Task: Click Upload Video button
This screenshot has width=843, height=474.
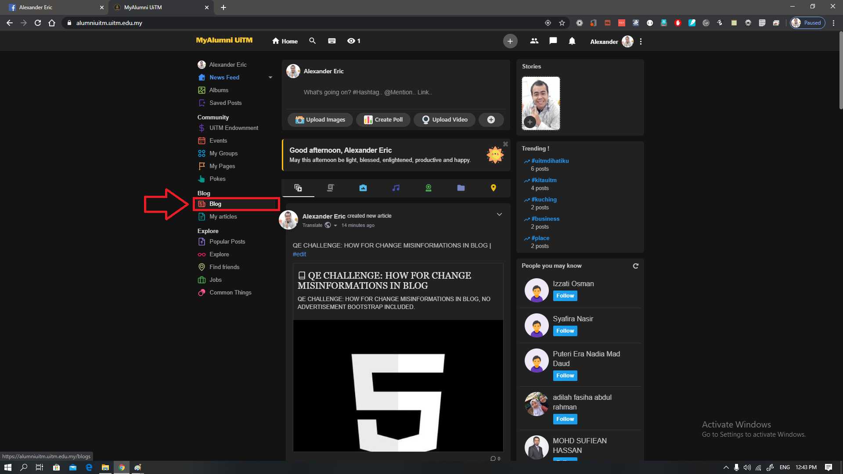Action: (x=444, y=120)
